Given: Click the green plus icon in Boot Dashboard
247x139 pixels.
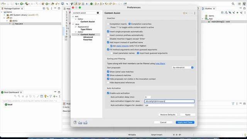Looking at the screenshot, I should 54,96.
